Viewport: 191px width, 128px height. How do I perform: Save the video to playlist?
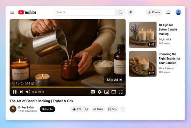point(112,109)
